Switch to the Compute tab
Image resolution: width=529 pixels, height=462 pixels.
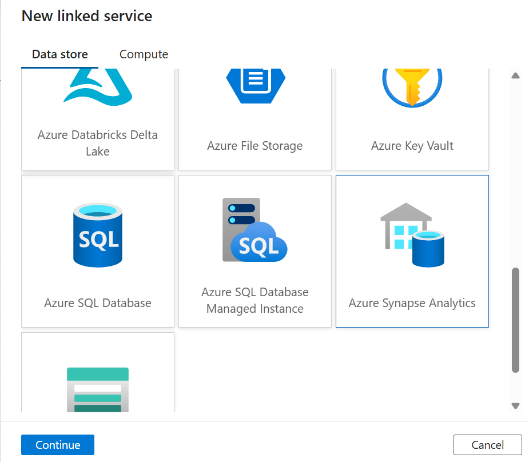click(x=144, y=54)
